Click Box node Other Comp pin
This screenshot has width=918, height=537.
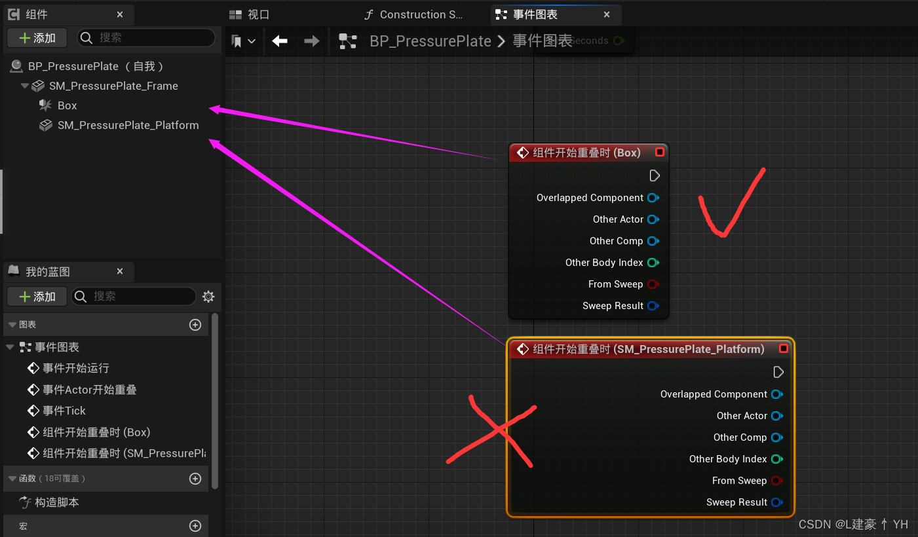click(653, 241)
